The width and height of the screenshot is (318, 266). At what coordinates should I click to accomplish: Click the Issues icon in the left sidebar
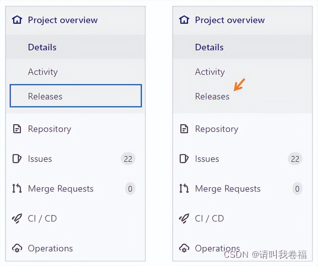point(17,159)
